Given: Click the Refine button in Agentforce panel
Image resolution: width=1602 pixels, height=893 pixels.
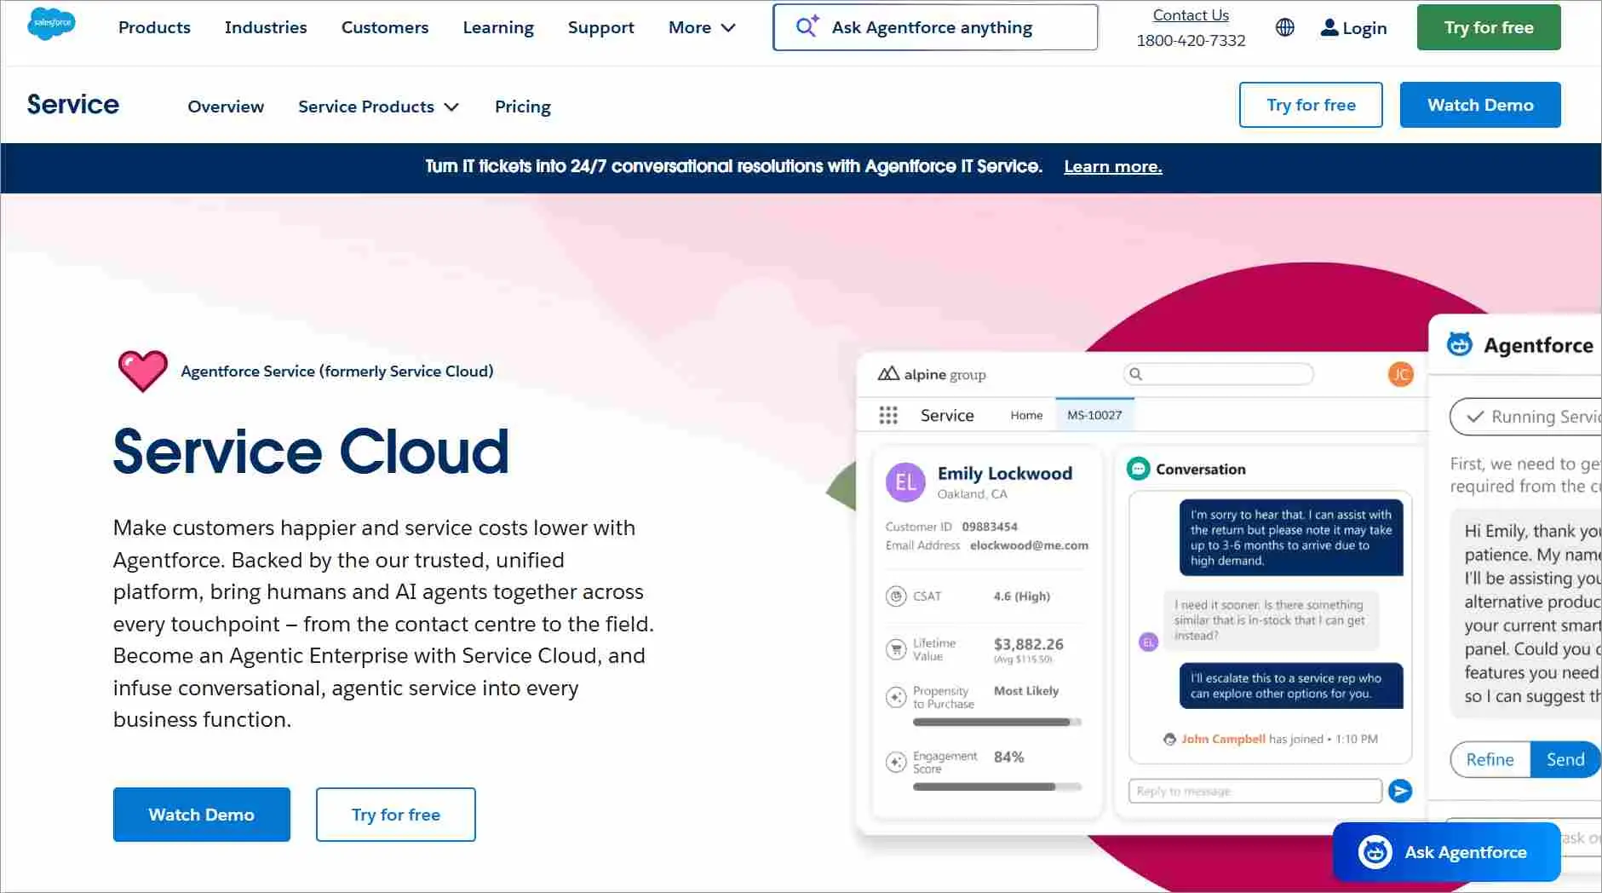Looking at the screenshot, I should 1488,758.
